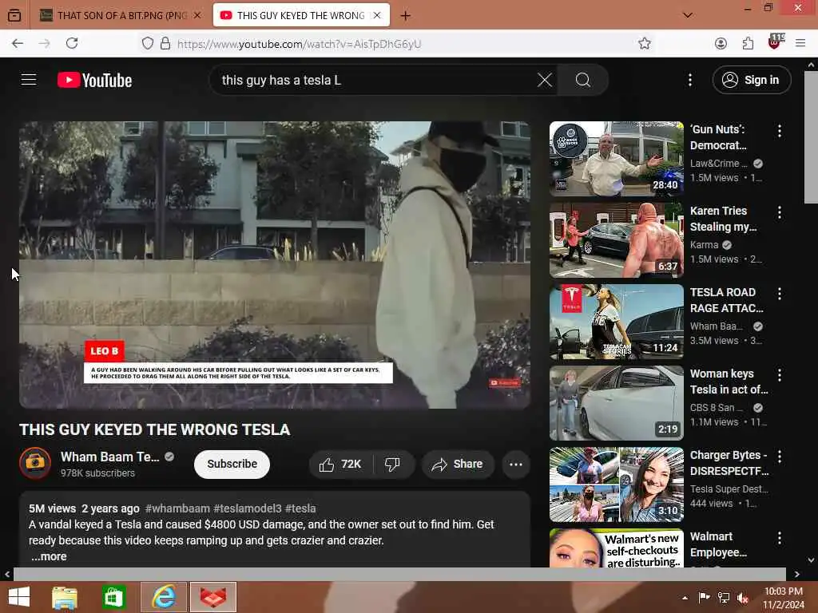818x613 pixels.
Task: Open TESLA ROAD RAGE thumbnail
Action: tap(616, 322)
